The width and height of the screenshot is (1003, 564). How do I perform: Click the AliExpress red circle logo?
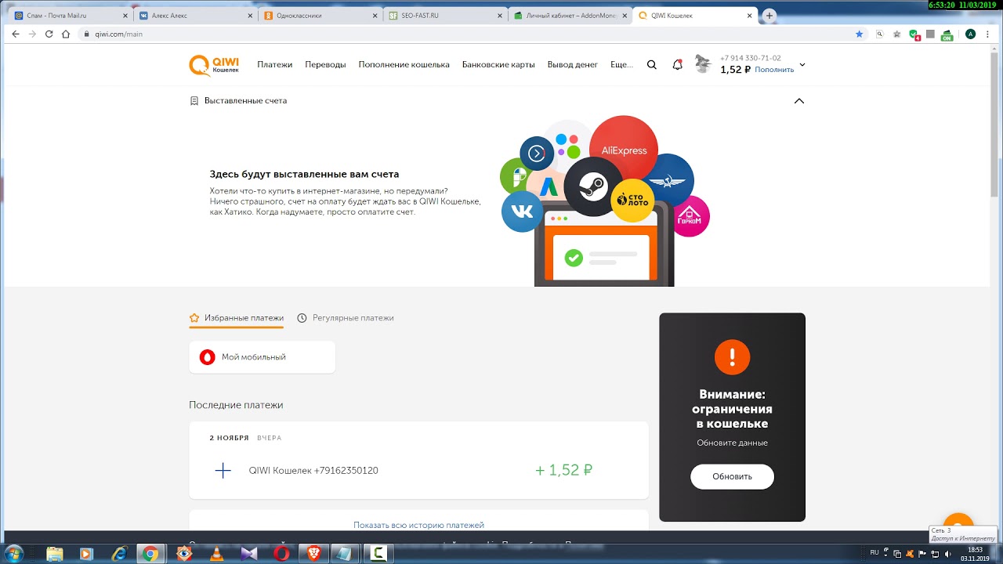[x=624, y=150]
